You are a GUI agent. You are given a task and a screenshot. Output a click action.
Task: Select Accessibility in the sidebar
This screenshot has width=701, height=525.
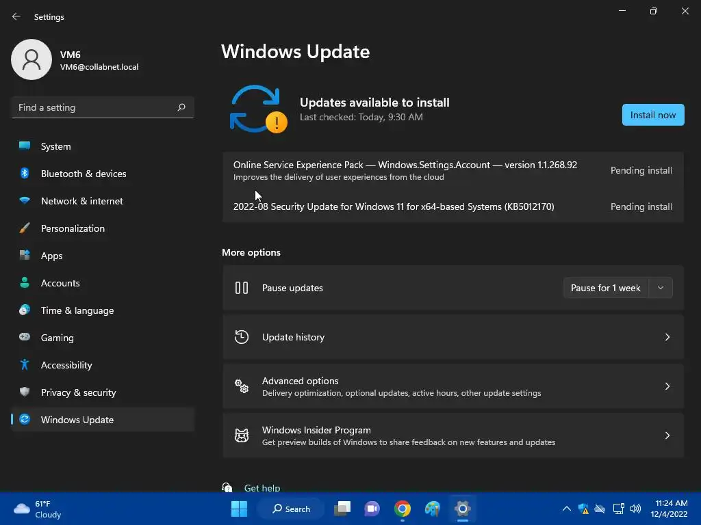[x=103, y=365]
